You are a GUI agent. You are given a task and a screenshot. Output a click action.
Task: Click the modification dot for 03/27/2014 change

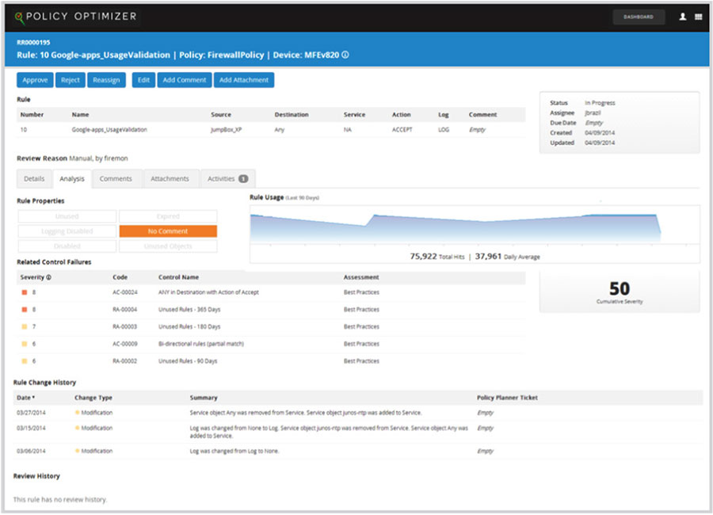[78, 413]
